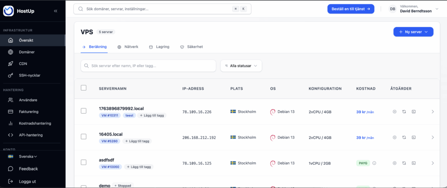
Task: Toggle the select-all checkbox in table header
Action: [83, 88]
